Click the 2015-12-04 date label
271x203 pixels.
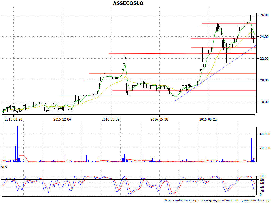(x=62, y=119)
